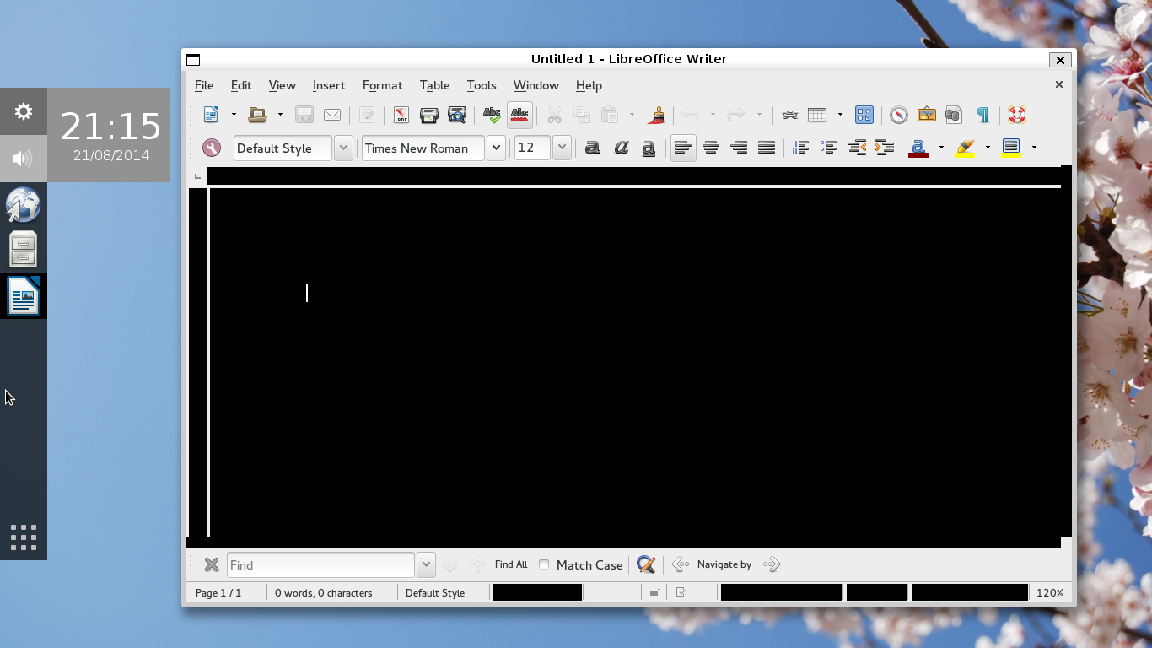Toggle AutoSpellcheck on or off
The image size is (1152, 648).
519,116
